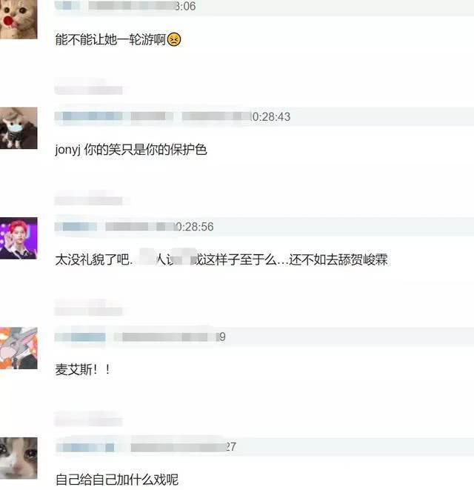Select comment jonyj 你的笑只是你的保护色
The height and width of the screenshot is (490, 474).
(131, 150)
